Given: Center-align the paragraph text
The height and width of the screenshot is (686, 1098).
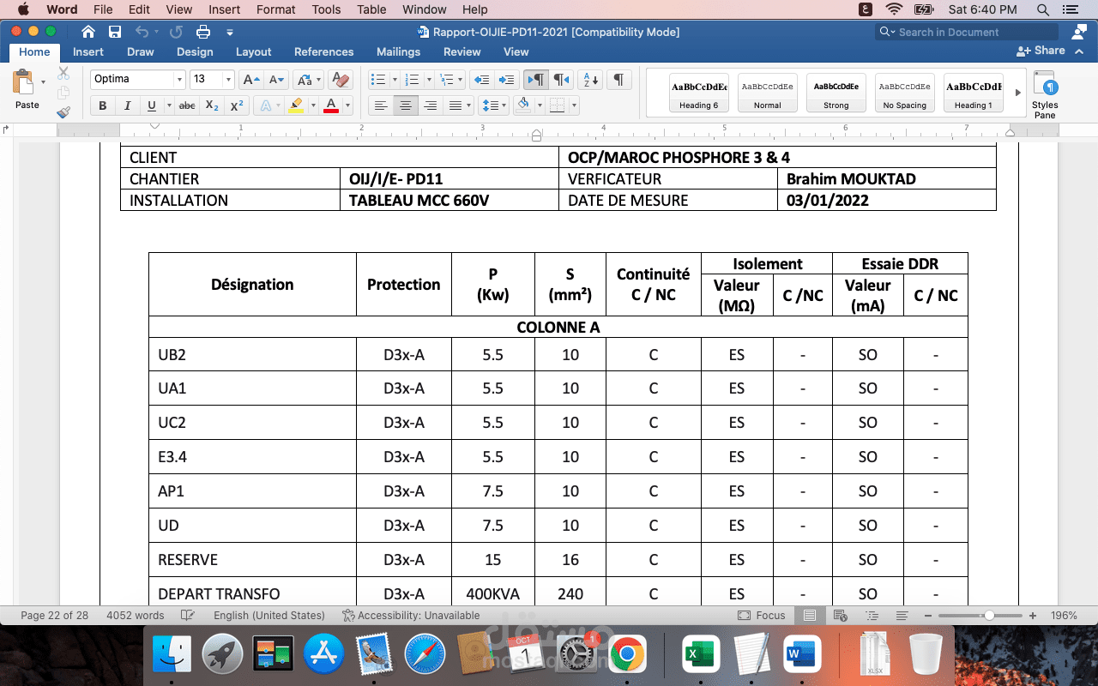Looking at the screenshot, I should coord(406,106).
